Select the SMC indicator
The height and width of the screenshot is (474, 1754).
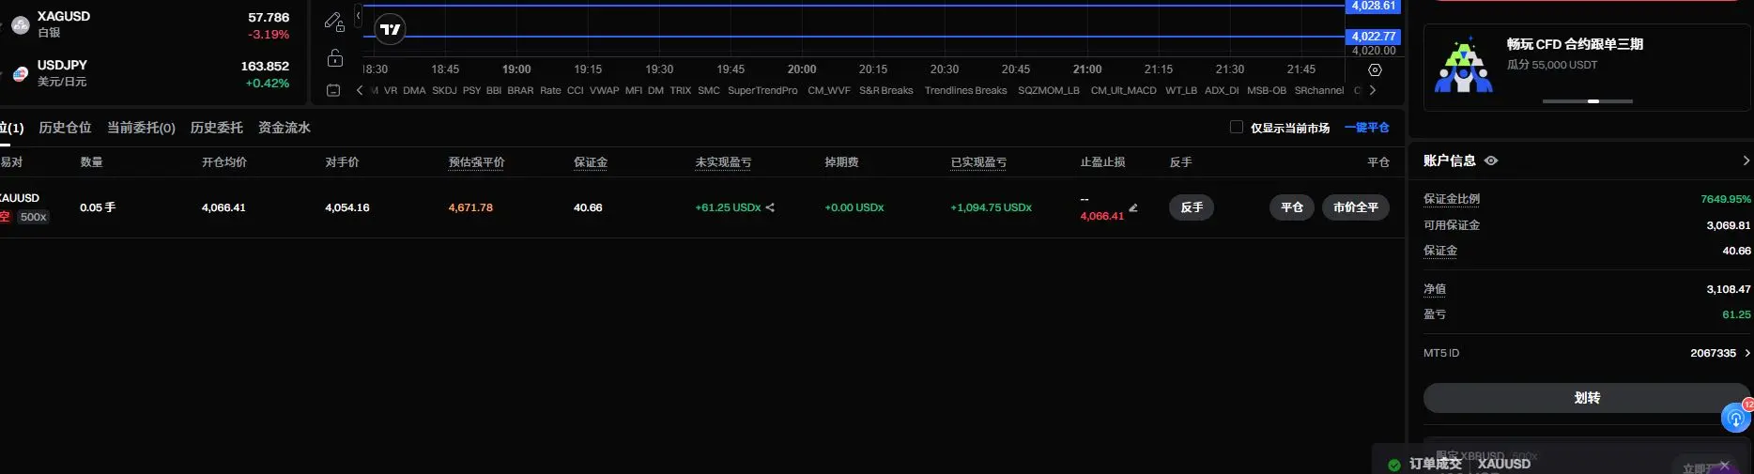coord(709,91)
